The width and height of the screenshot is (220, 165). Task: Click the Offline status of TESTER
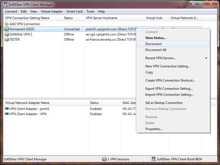(69, 40)
